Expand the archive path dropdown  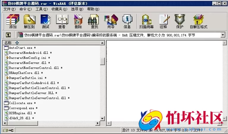click(x=223, y=35)
